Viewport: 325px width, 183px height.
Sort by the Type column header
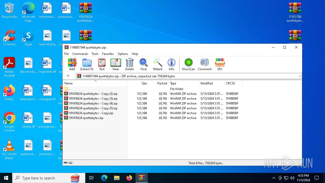point(184,83)
